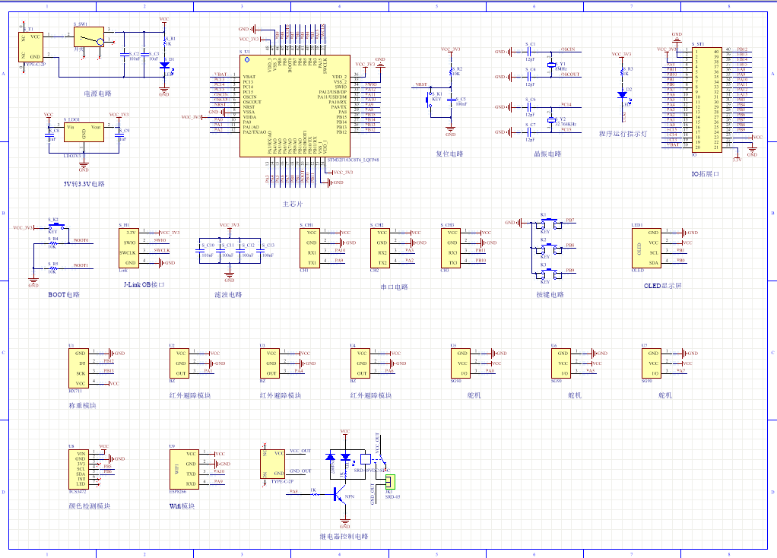Click the S_SW1 power switch symbol
Viewport: 777px width, 558px height.
(x=89, y=37)
